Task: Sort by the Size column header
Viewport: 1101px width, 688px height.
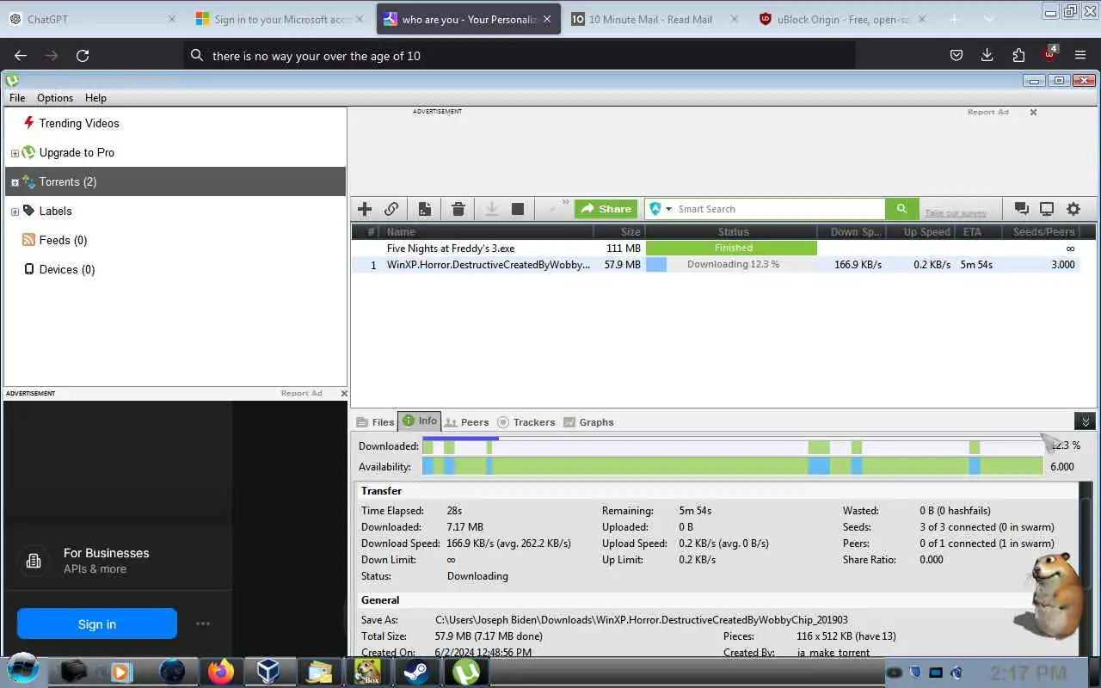Action: tap(618, 231)
